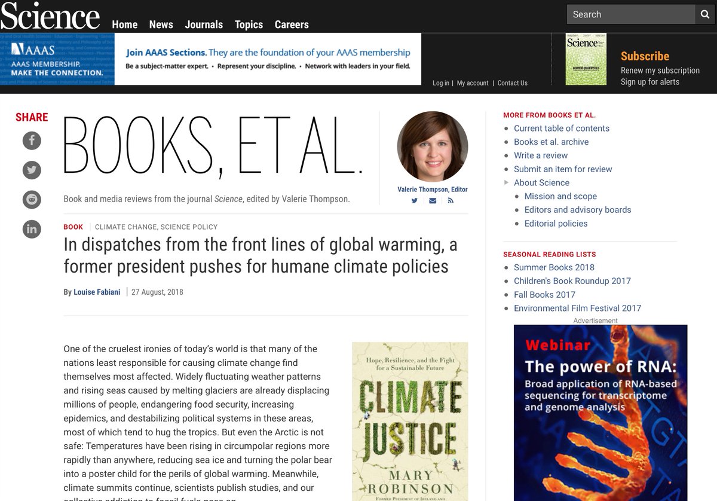Screen dimensions: 717x501
Task: Share article on LinkedIn icon
Action: point(32,229)
